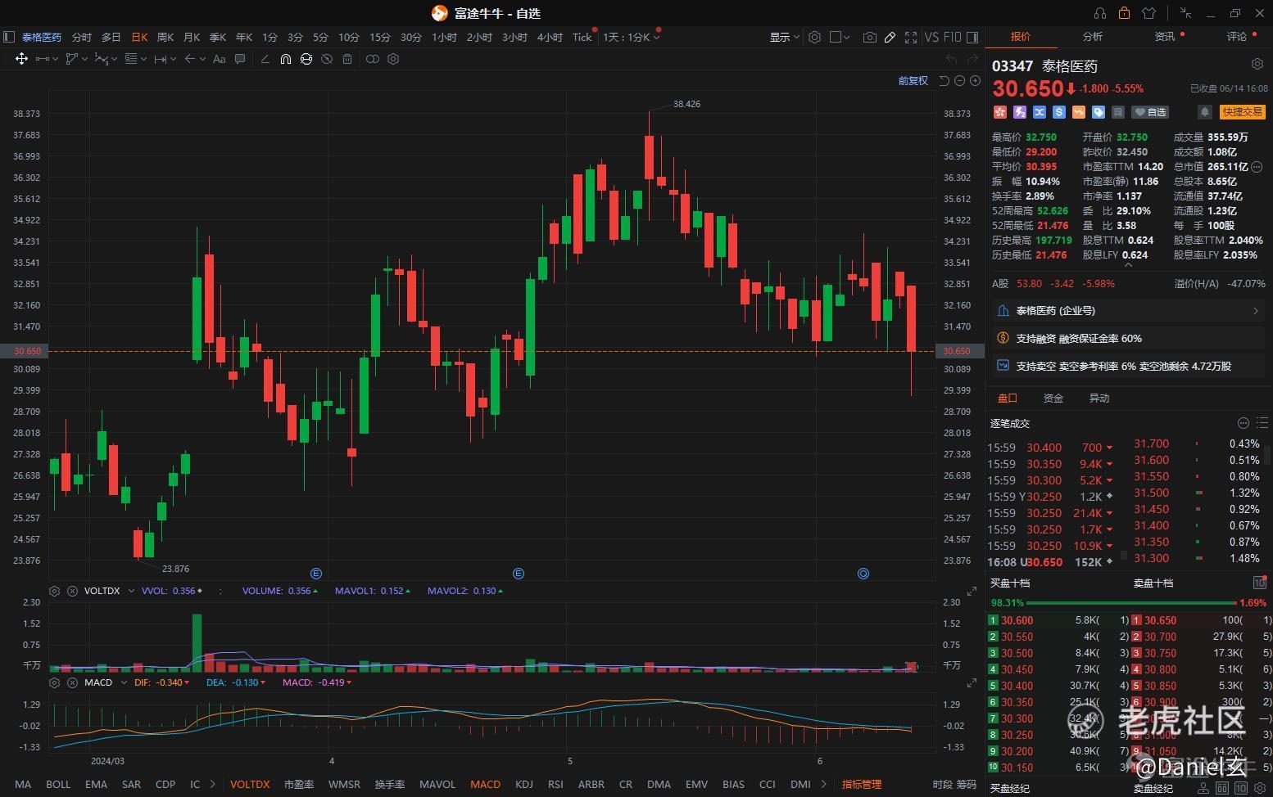Open the MACD indicator dropdown arrow

click(124, 682)
